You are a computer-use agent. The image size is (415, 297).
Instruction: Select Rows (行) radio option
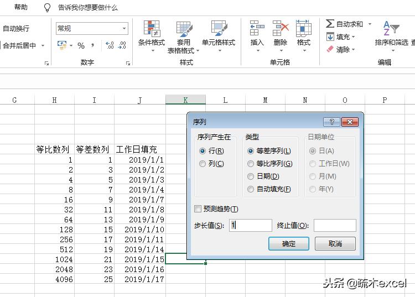point(203,151)
